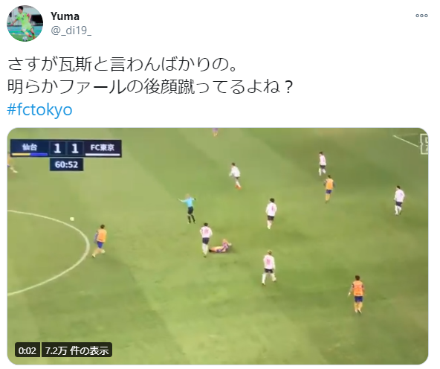
Task: Click the broadcaster logo in video corner
Action: tap(424, 144)
